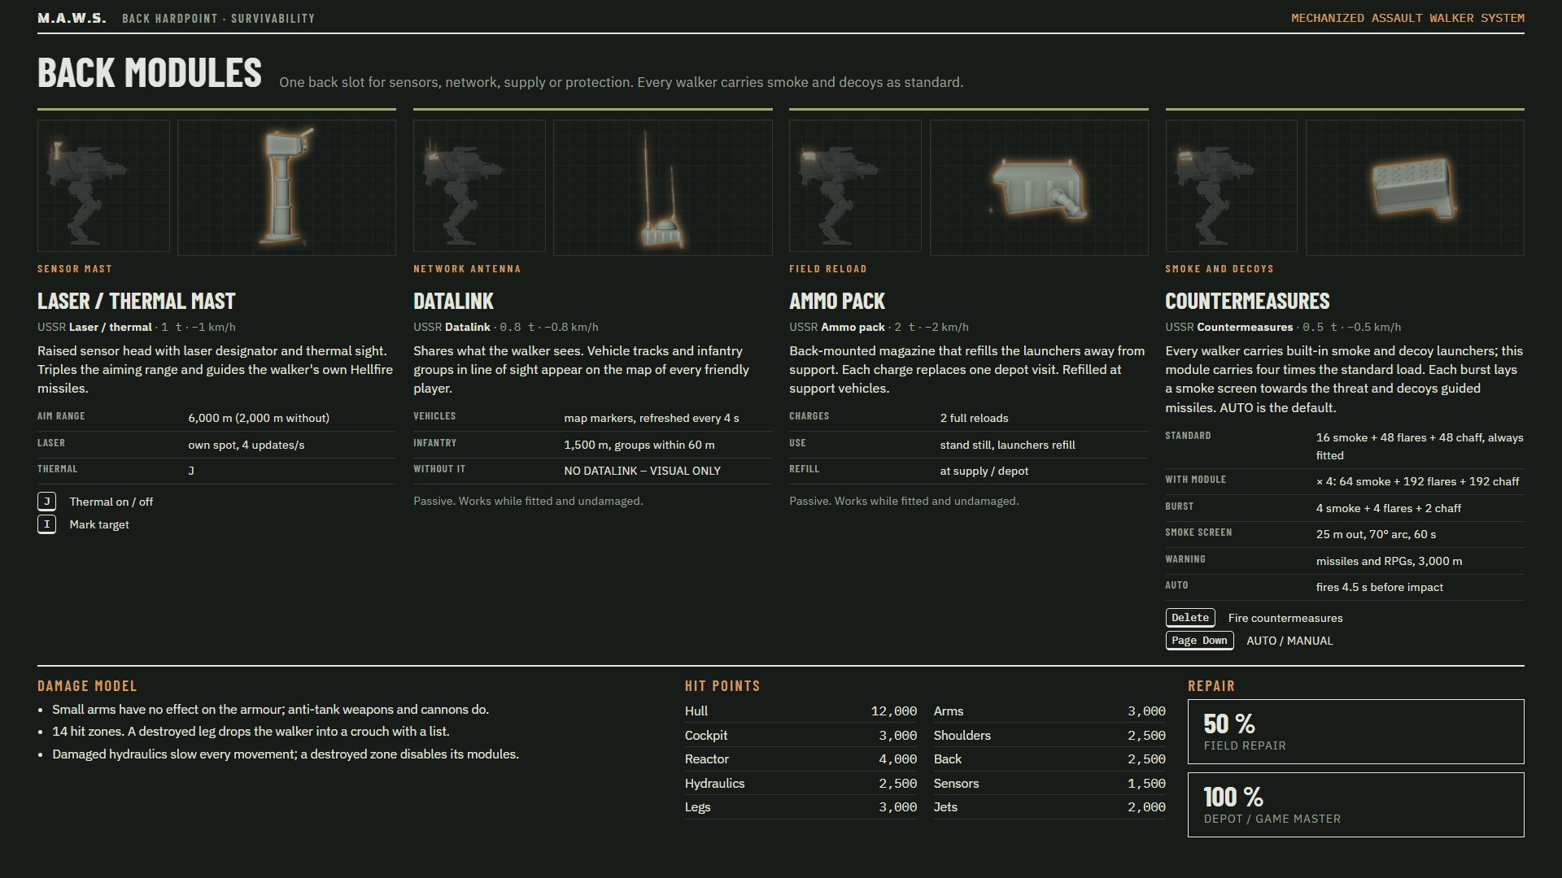Click the REPAIR heading

pos(1211,686)
